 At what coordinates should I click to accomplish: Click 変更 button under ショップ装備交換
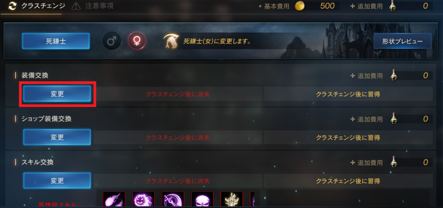(57, 137)
